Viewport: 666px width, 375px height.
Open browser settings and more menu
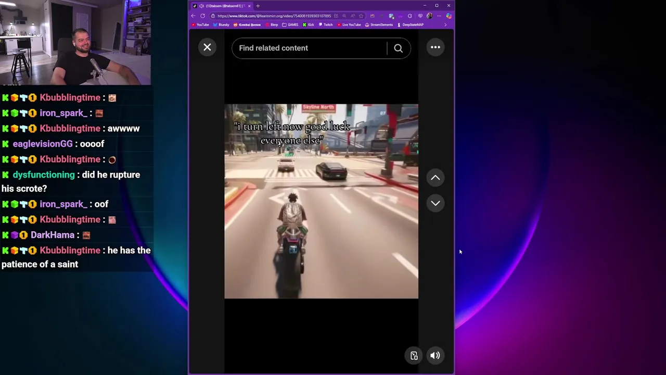pos(439,16)
